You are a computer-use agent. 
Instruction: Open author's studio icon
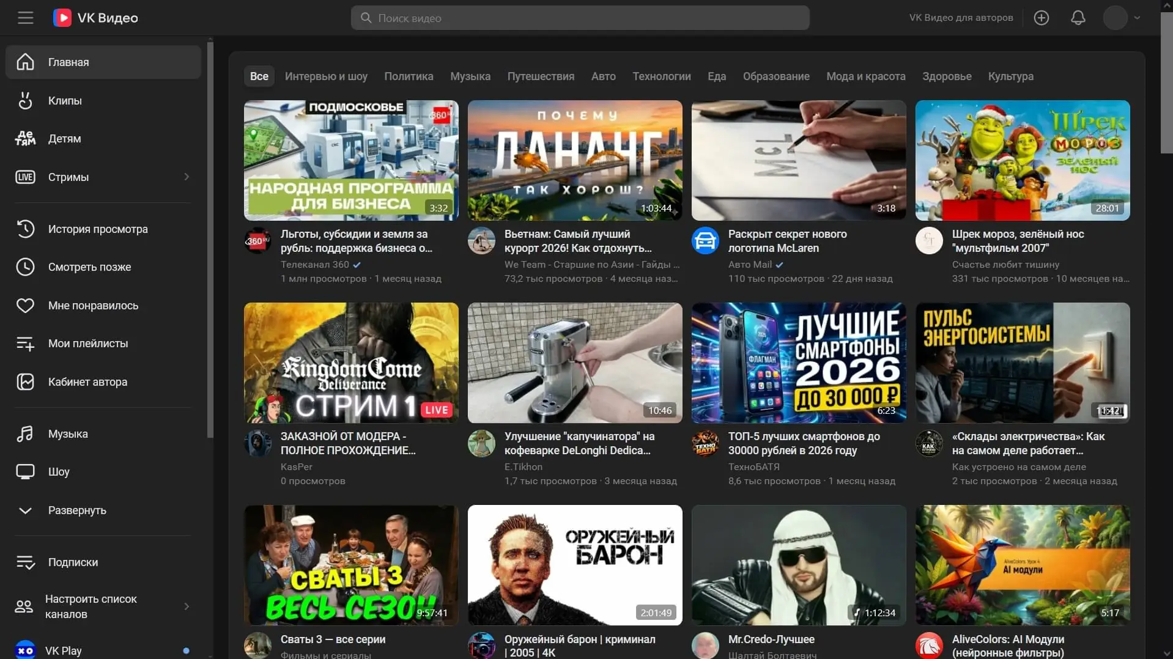(x=25, y=381)
